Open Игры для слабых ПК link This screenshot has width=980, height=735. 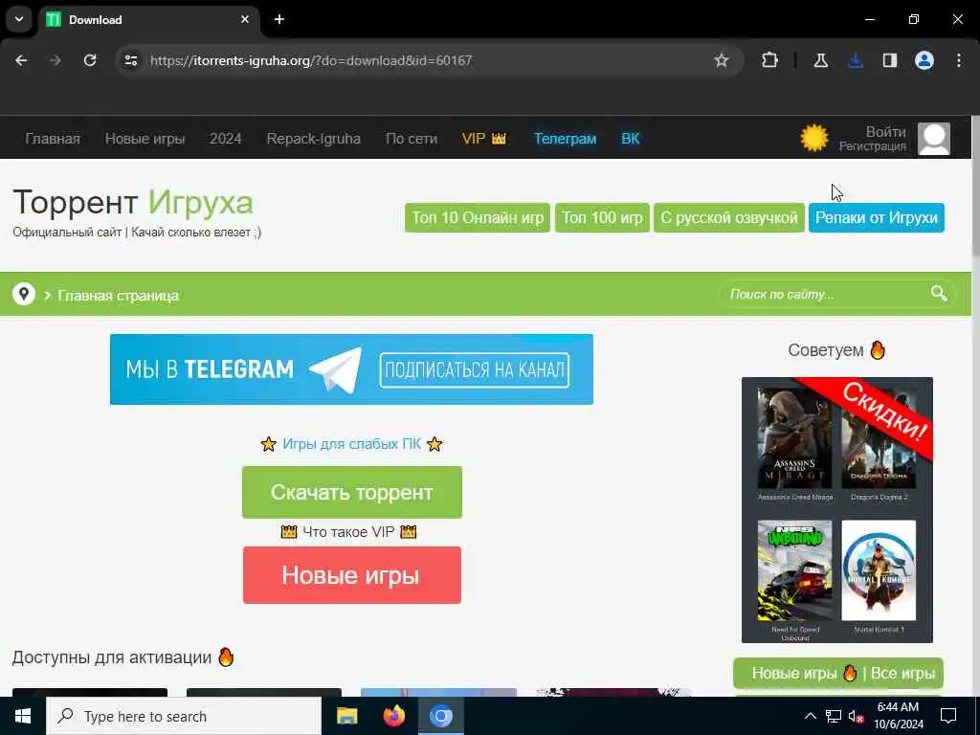[351, 444]
